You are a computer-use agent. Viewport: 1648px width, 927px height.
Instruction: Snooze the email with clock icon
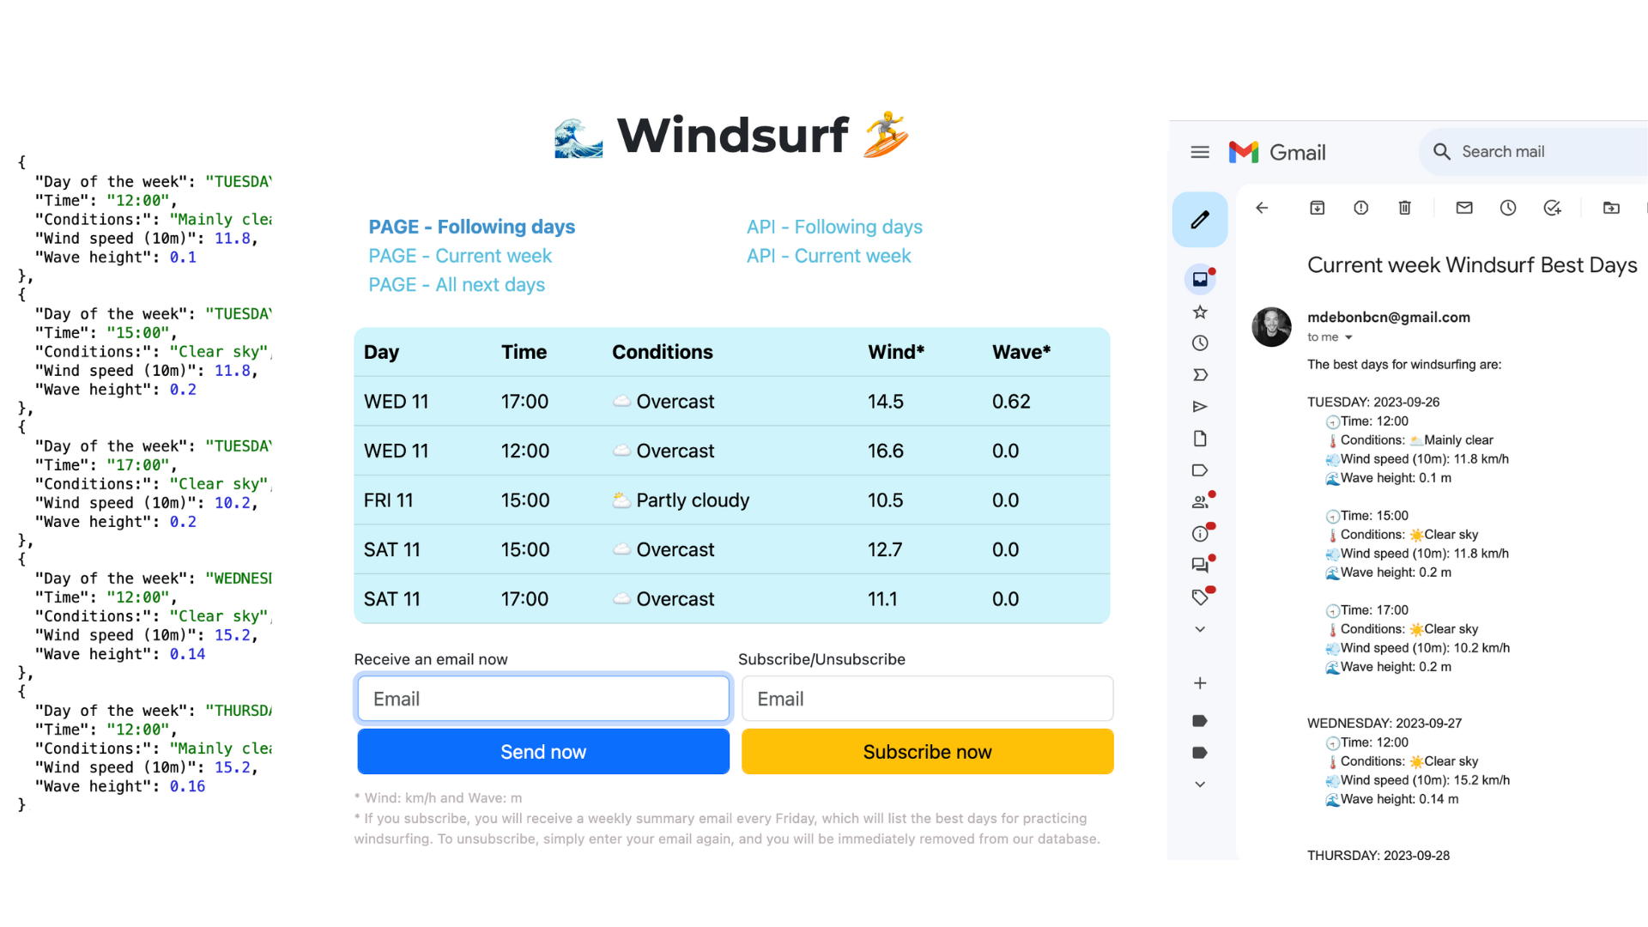coord(1508,208)
